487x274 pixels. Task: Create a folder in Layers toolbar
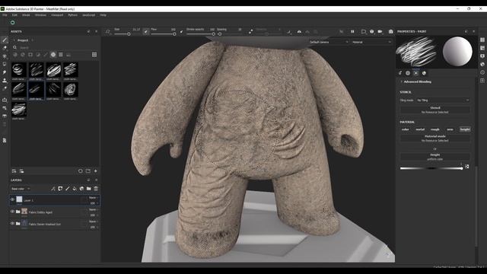click(x=89, y=189)
